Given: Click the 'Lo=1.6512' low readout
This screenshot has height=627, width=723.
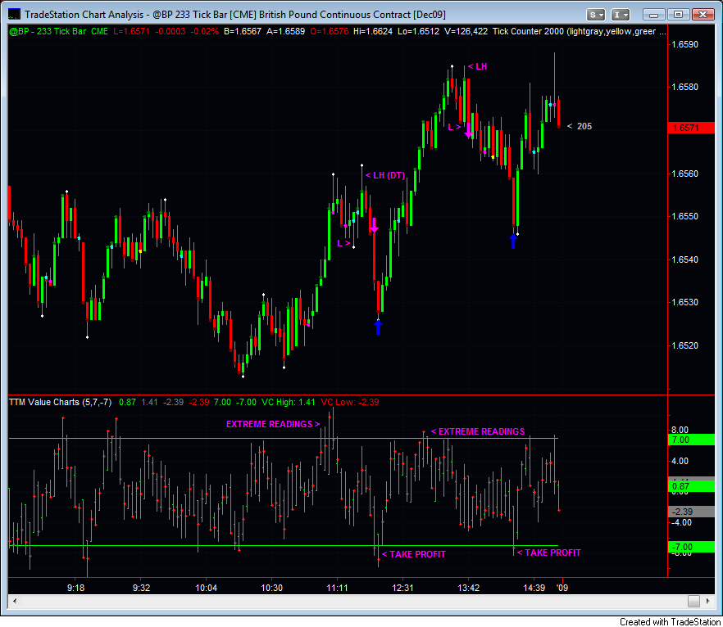Looking at the screenshot, I should click(x=419, y=31).
